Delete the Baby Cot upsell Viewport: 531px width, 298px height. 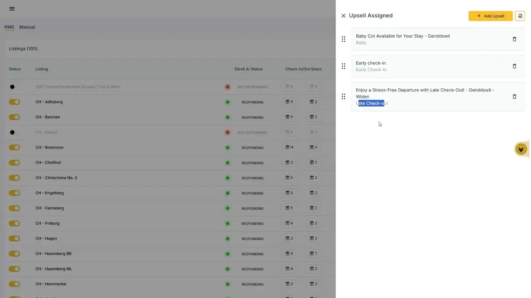click(x=514, y=39)
